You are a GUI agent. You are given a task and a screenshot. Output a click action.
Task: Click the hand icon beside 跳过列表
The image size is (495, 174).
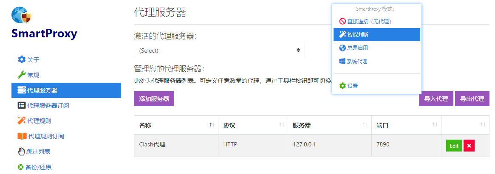click(21, 152)
